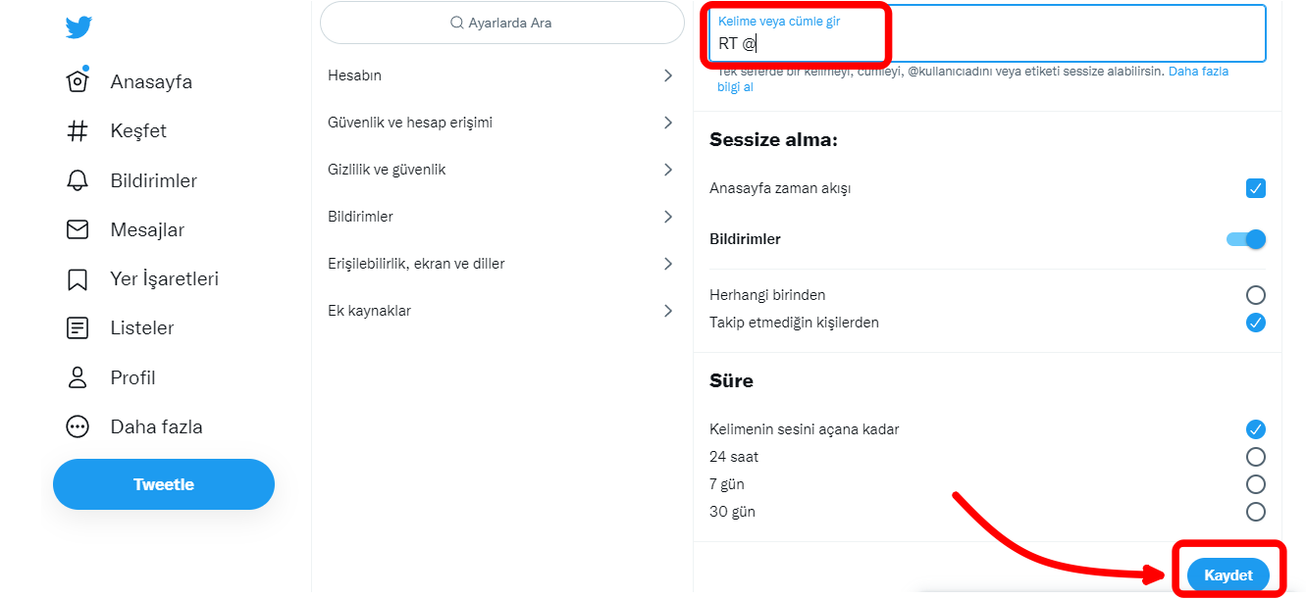The width and height of the screenshot is (1306, 599).
Task: Click the Mesajlar envelope icon
Action: pyautogui.click(x=78, y=229)
